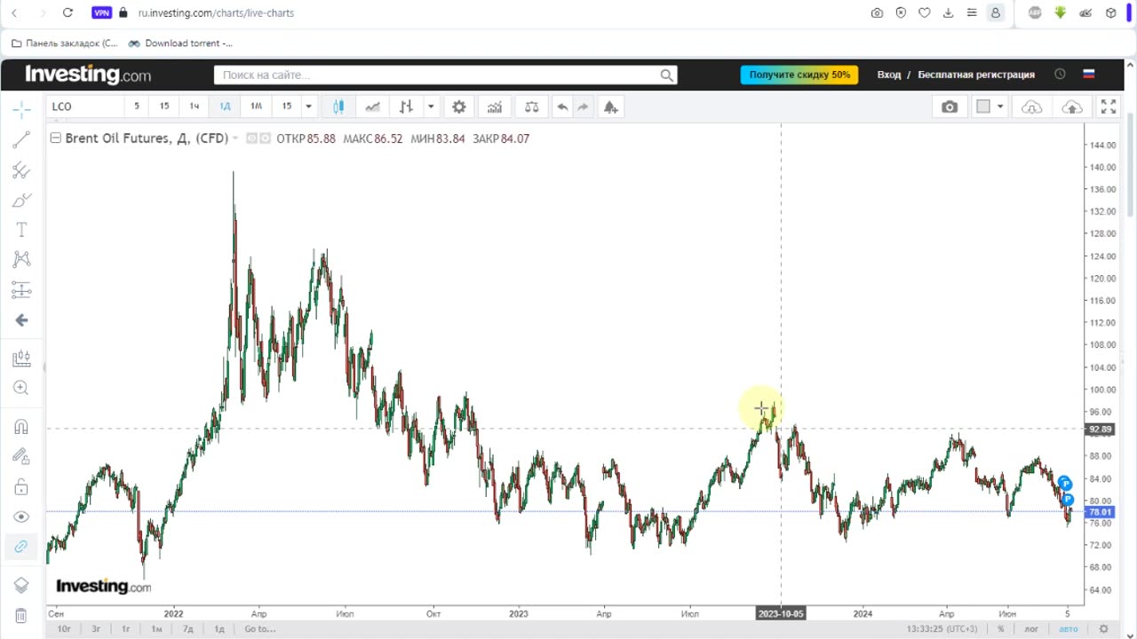Viewport: 1137px width, 639px height.
Task: Take a chart snapshot with camera
Action: pyautogui.click(x=950, y=106)
